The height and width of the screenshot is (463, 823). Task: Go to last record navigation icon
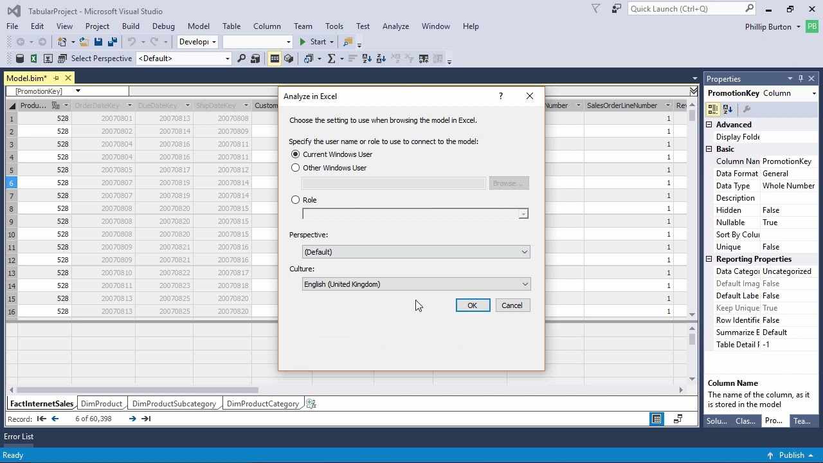(146, 419)
